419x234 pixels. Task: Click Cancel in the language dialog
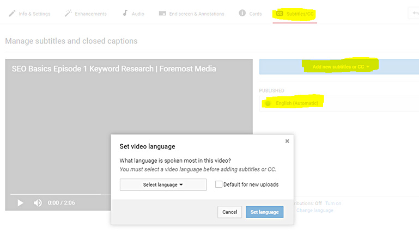[229, 212]
